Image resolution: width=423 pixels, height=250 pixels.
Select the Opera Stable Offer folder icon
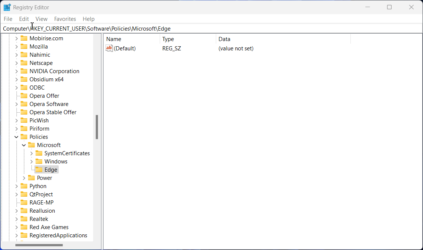[24, 112]
